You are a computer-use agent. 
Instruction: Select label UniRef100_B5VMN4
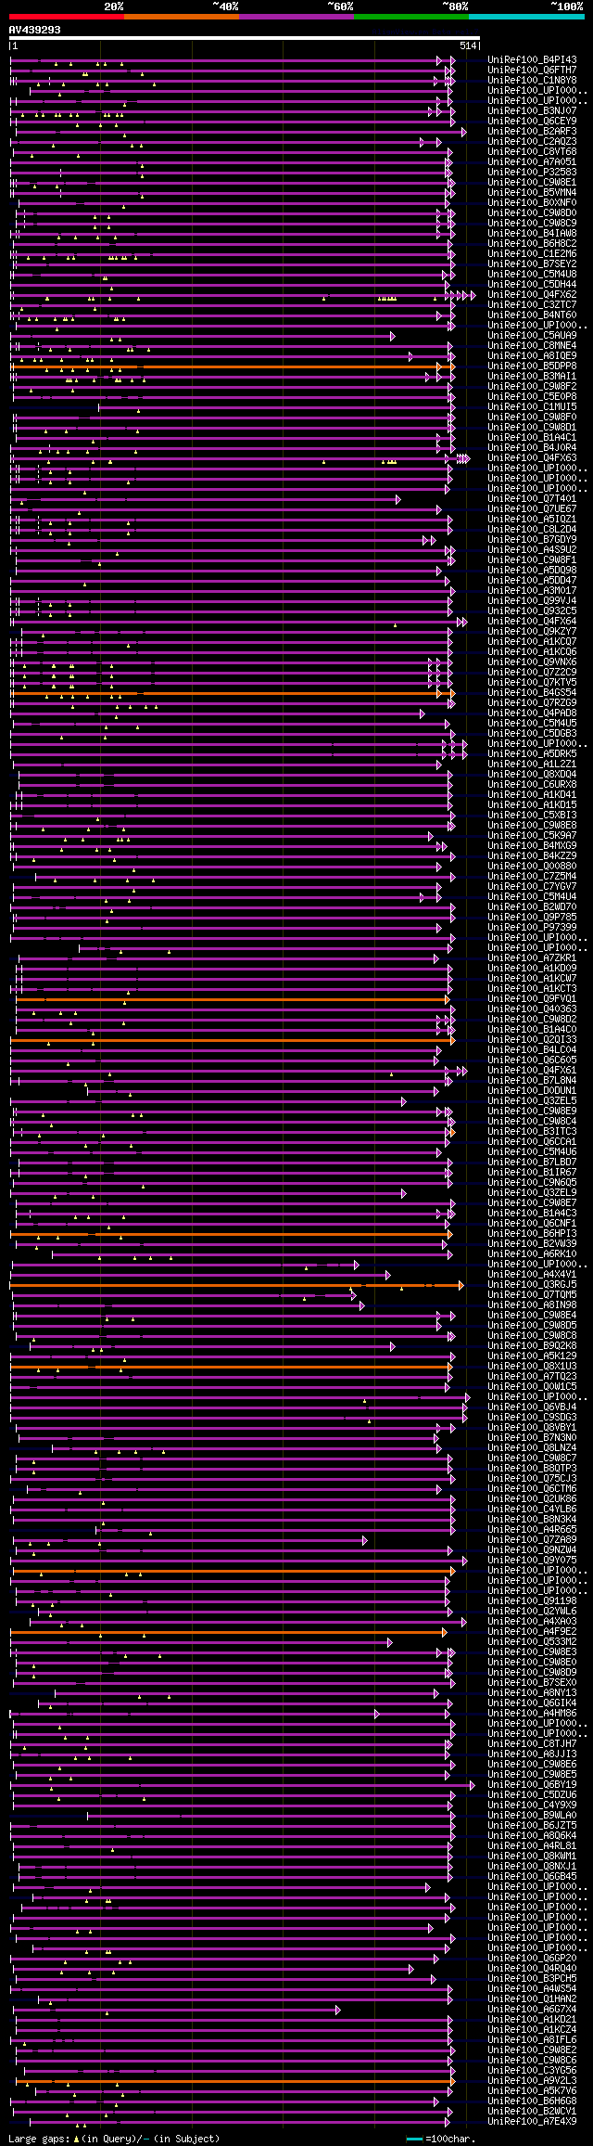click(x=532, y=192)
